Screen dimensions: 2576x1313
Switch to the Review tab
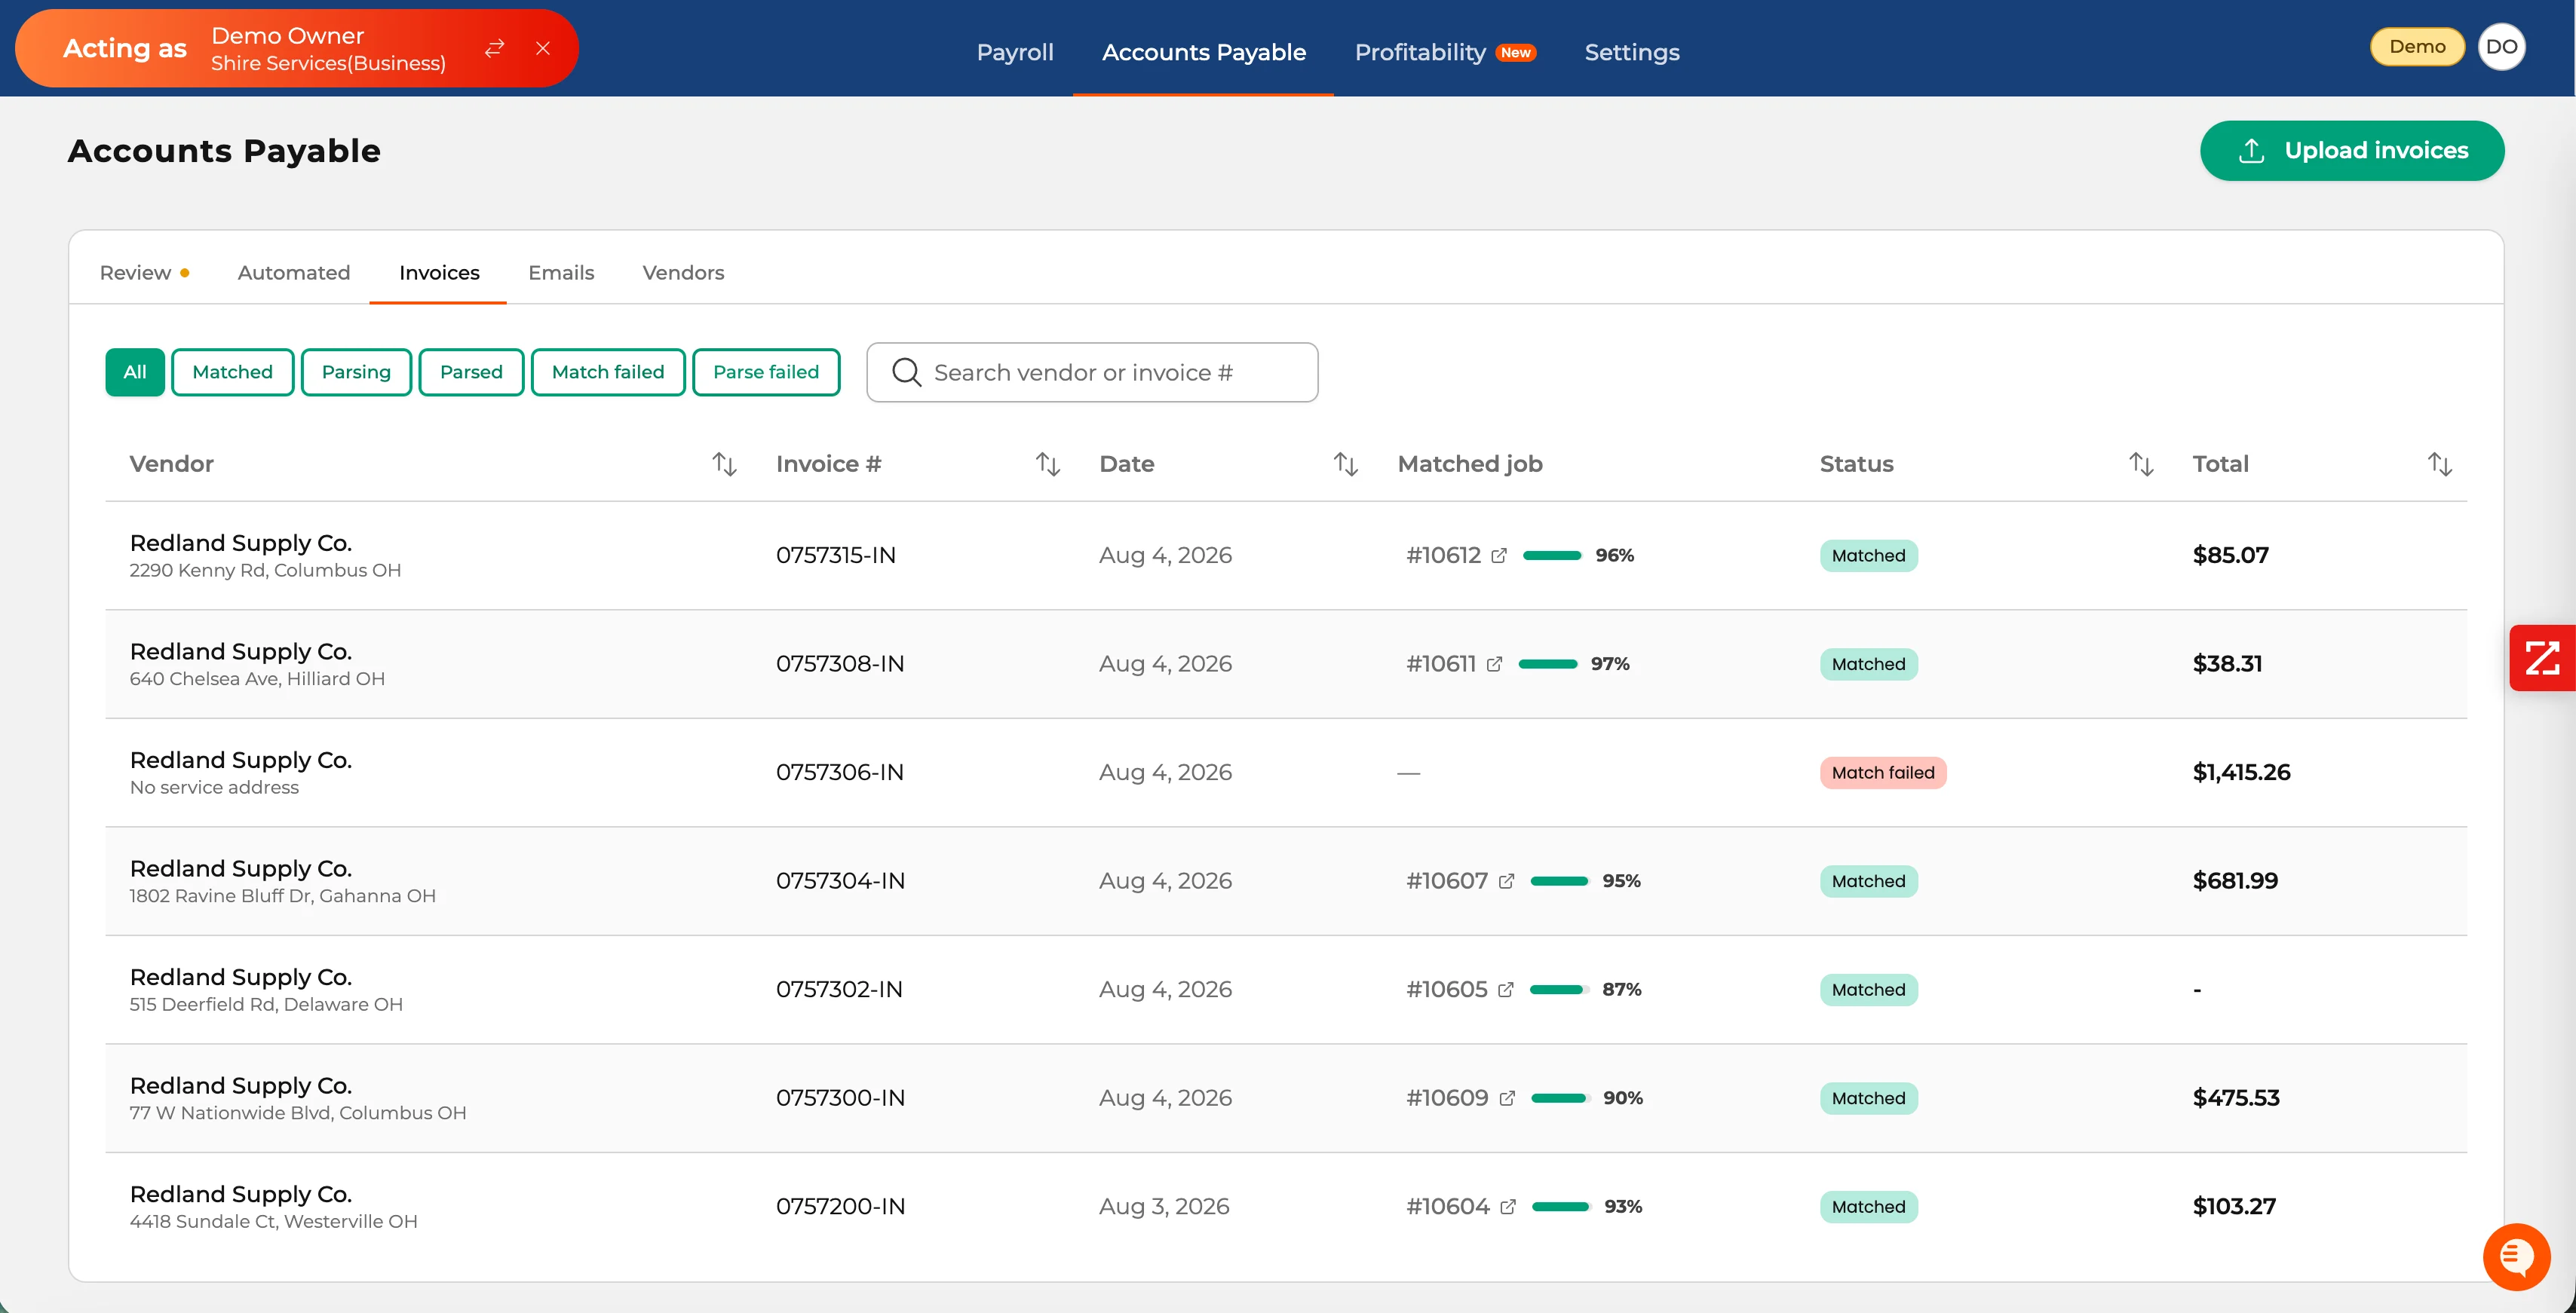coord(144,273)
